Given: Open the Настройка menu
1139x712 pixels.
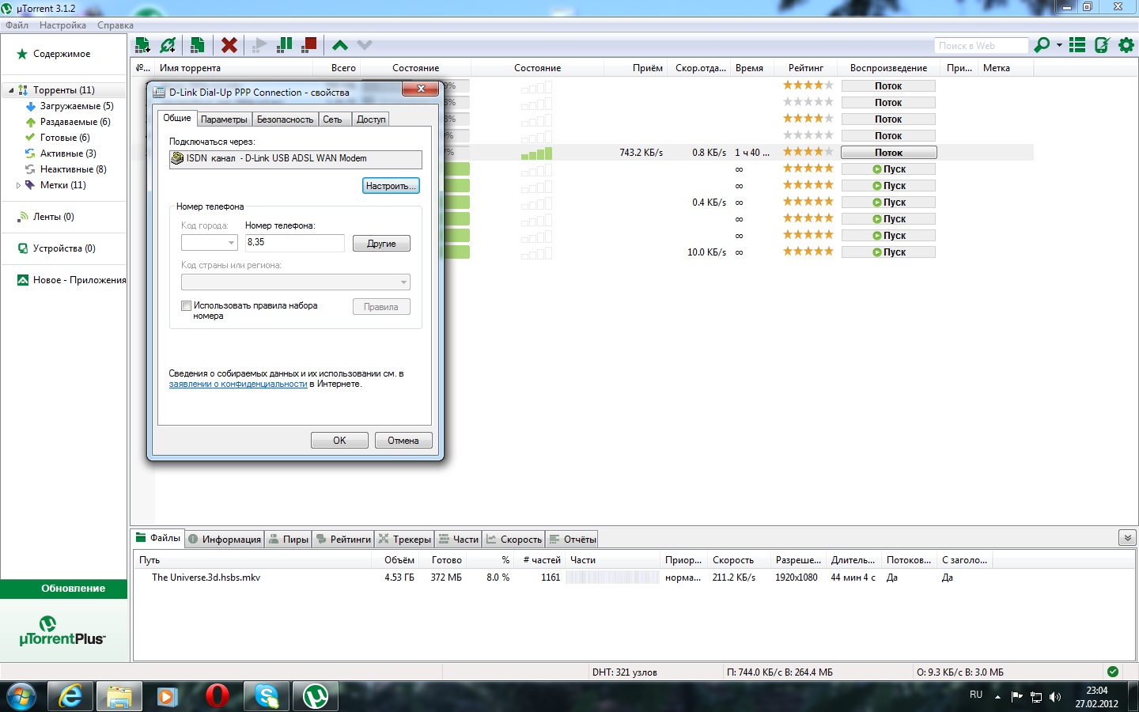Looking at the screenshot, I should click(62, 25).
